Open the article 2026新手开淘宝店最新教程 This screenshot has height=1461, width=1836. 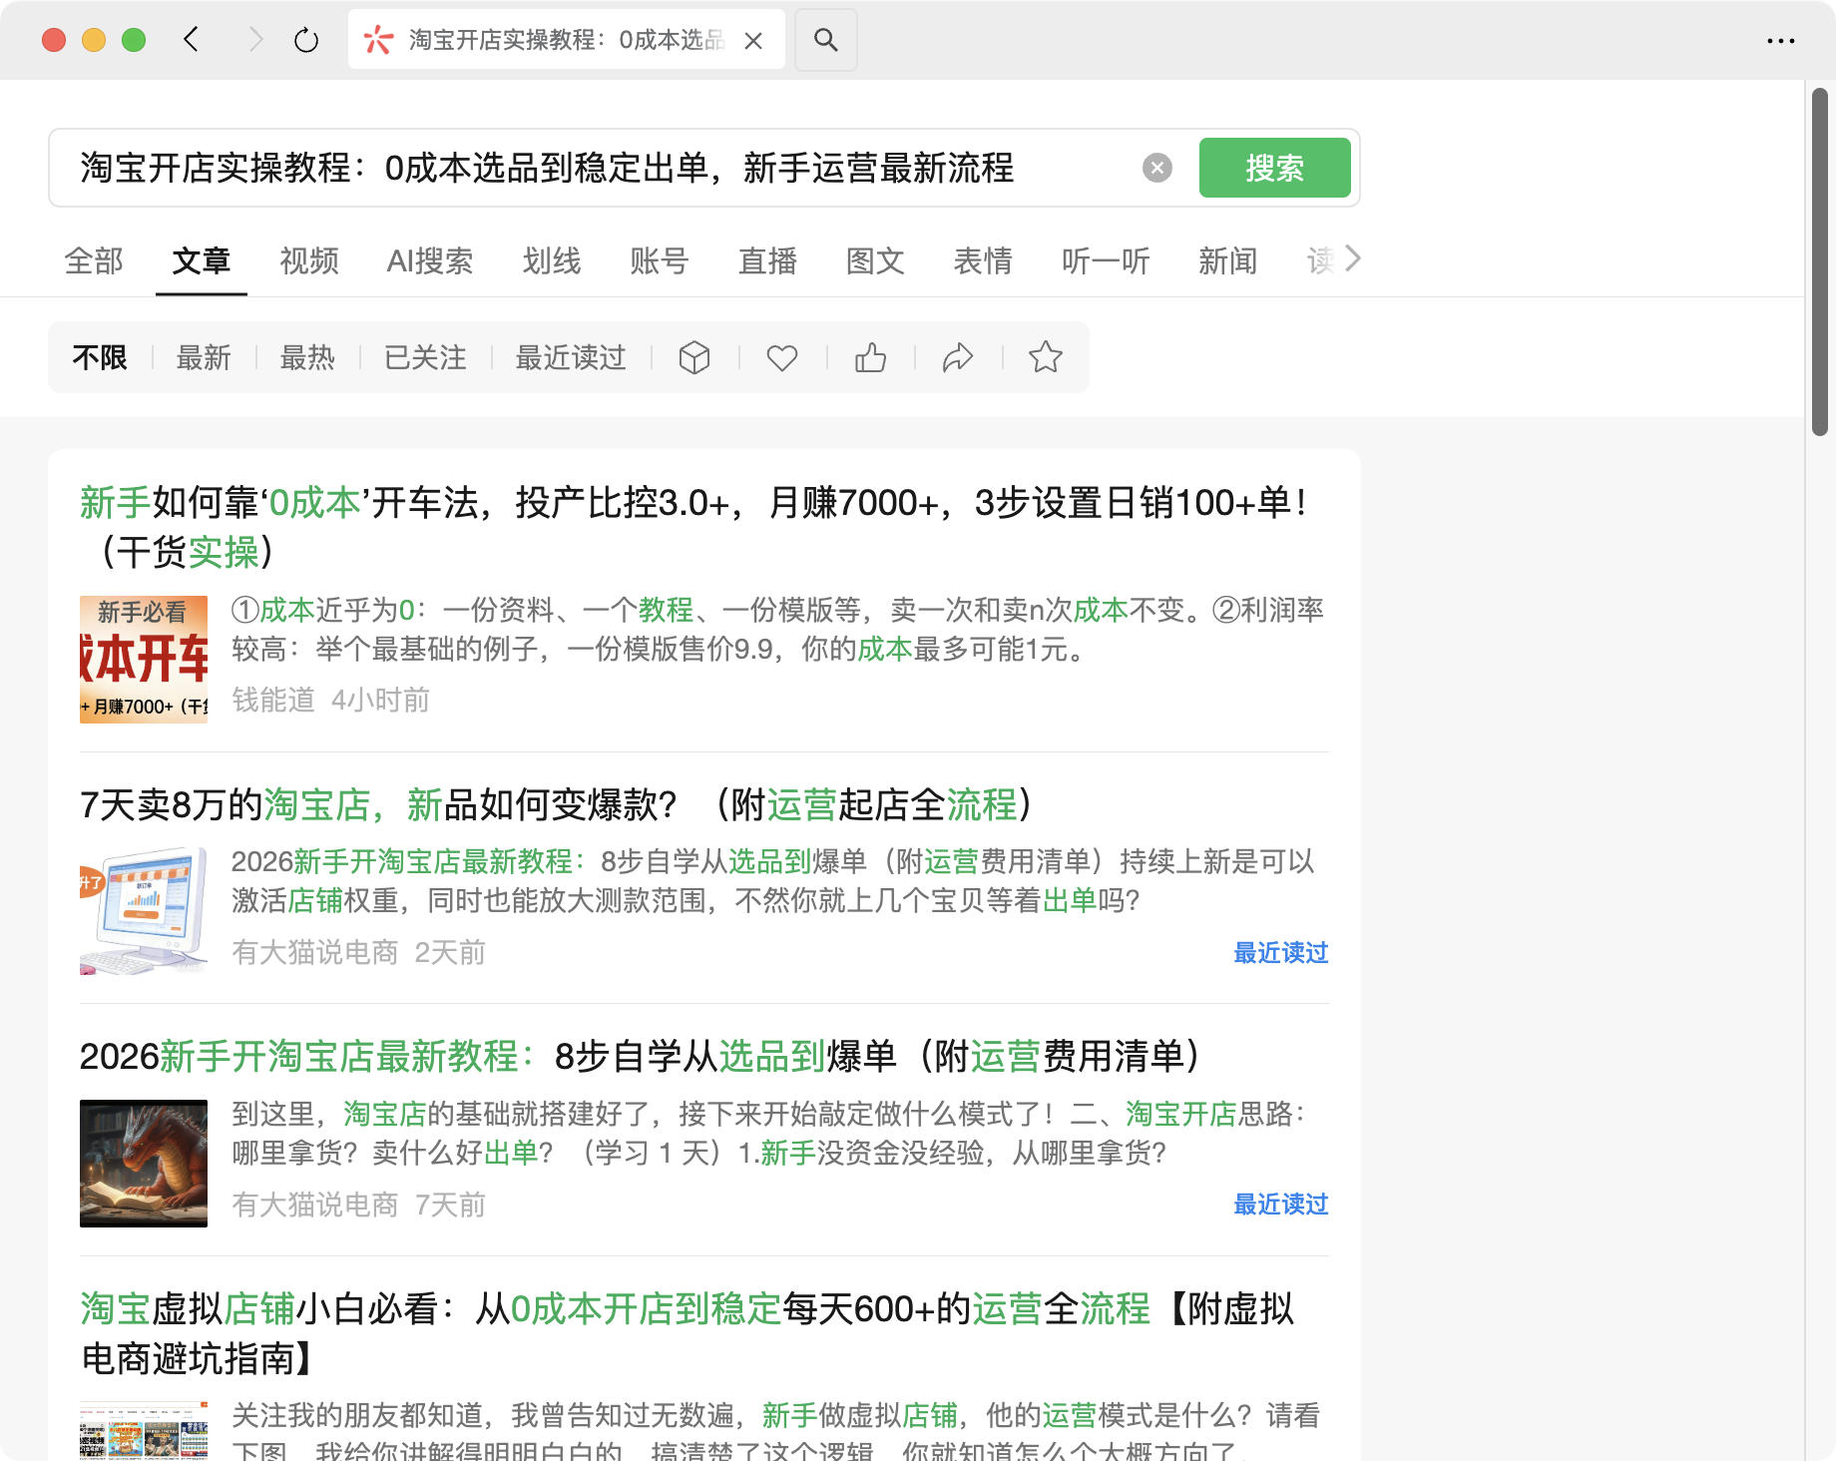coord(640,1056)
